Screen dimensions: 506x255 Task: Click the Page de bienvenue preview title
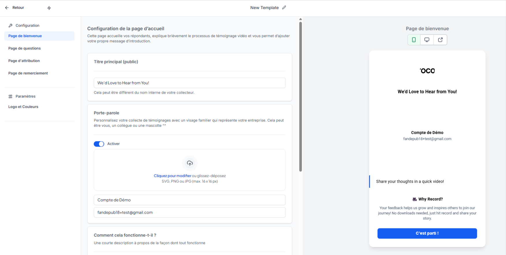click(427, 28)
